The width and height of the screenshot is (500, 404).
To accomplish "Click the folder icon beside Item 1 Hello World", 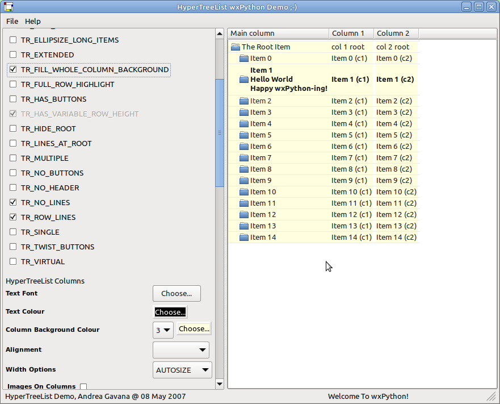I will point(244,80).
